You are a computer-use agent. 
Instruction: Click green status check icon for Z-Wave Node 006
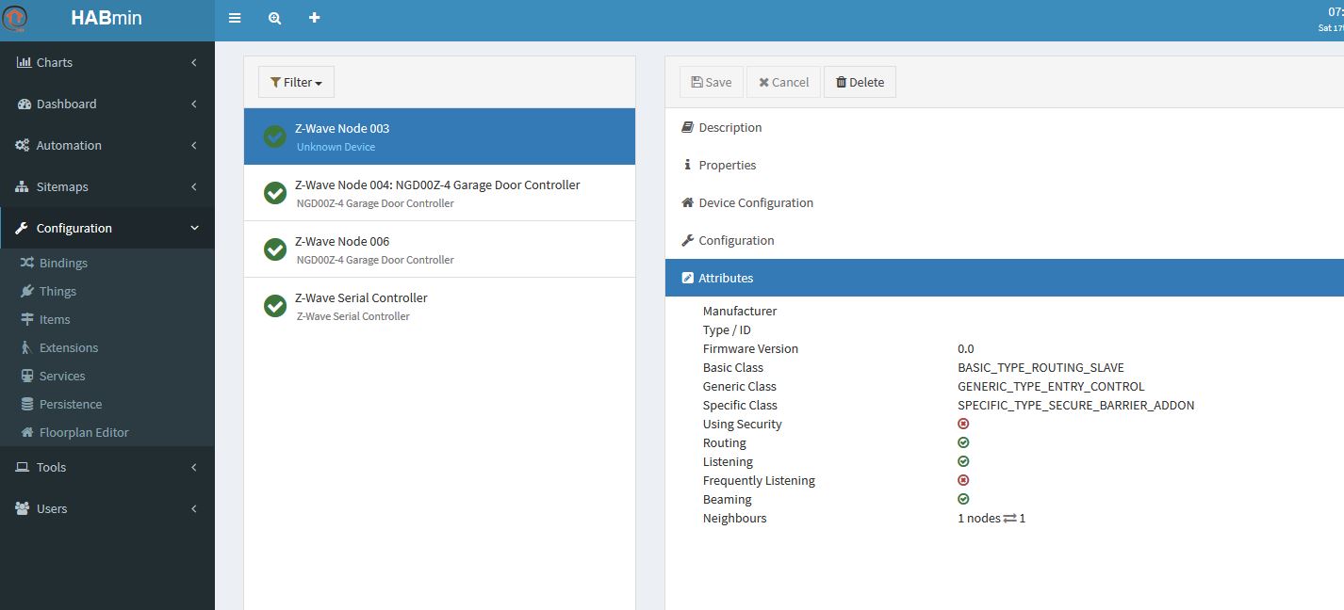pyautogui.click(x=275, y=249)
